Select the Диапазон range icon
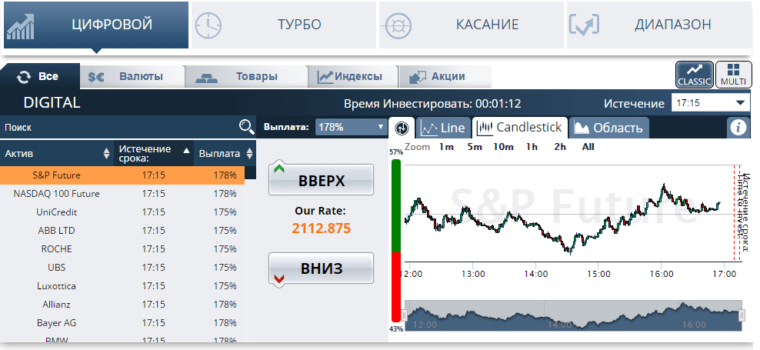The width and height of the screenshot is (760, 350). (584, 25)
